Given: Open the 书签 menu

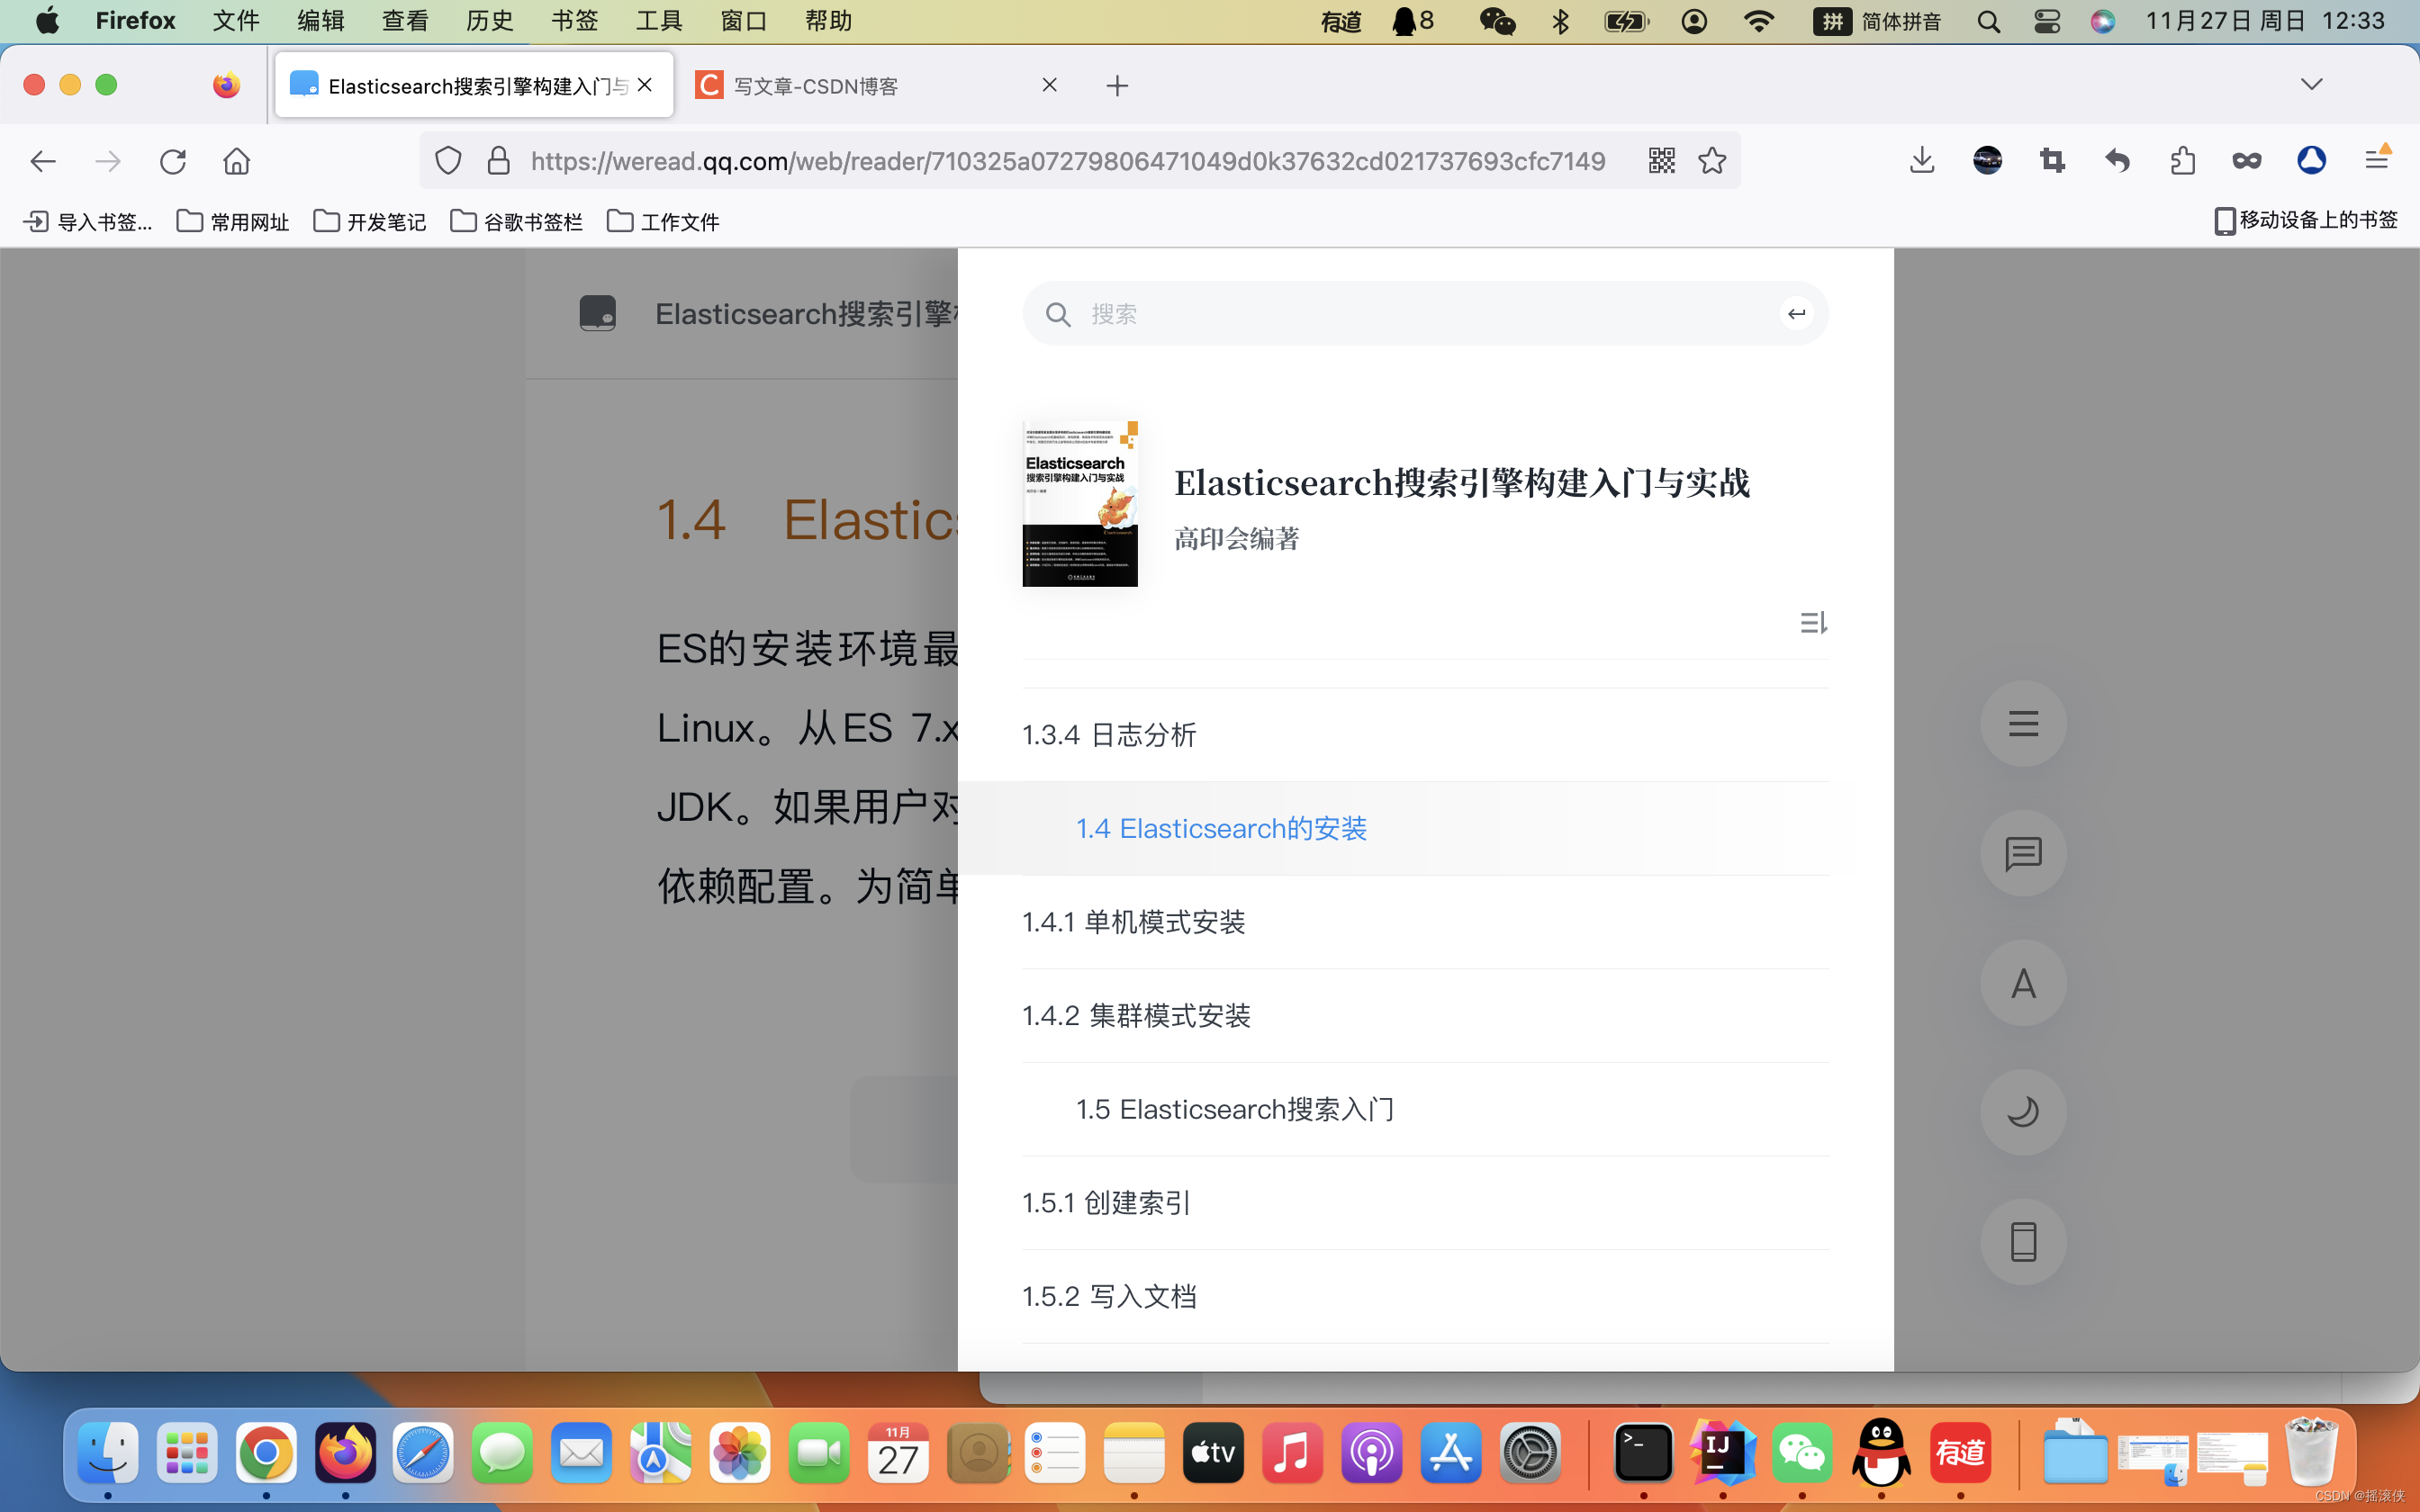Looking at the screenshot, I should [574, 21].
